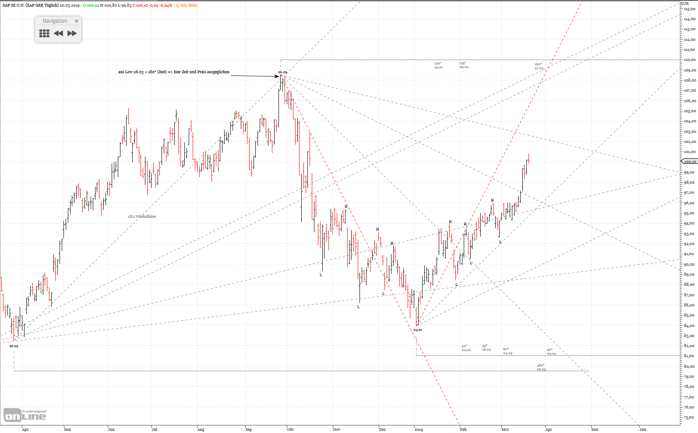The height and width of the screenshot is (433, 698).
Task: Click the current price marker '100,10' on axis
Action: click(690, 162)
